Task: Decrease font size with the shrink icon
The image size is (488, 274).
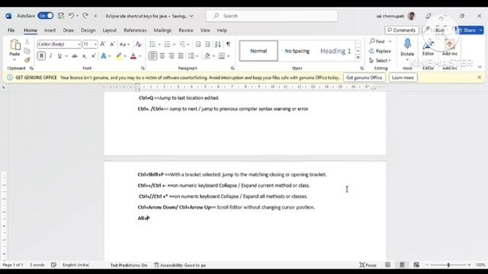Action: [x=112, y=44]
